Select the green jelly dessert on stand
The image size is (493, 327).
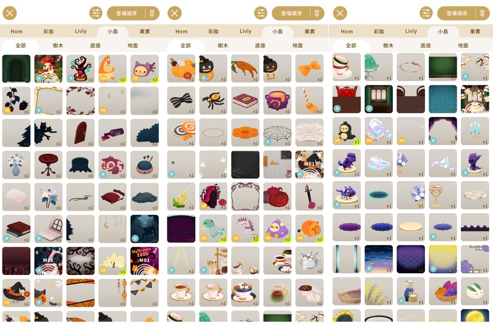pos(378,67)
